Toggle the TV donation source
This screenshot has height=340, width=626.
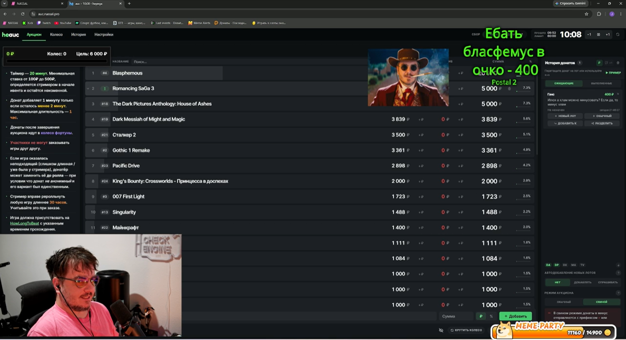[x=582, y=265]
